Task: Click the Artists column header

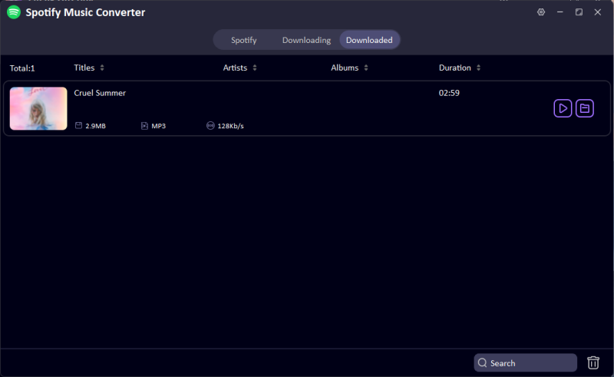Action: pos(235,68)
